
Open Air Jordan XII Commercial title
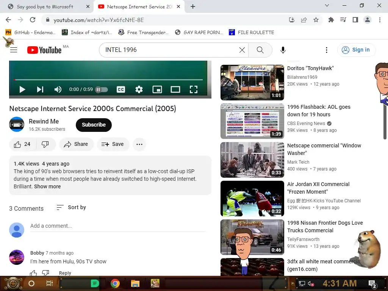click(318, 188)
